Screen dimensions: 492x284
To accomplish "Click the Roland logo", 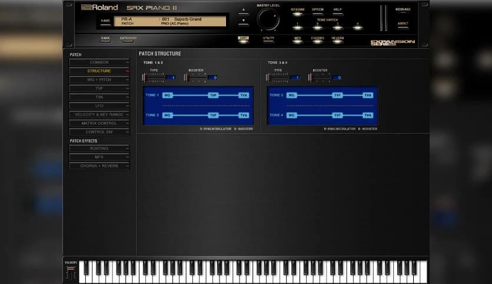I will pyautogui.click(x=99, y=8).
